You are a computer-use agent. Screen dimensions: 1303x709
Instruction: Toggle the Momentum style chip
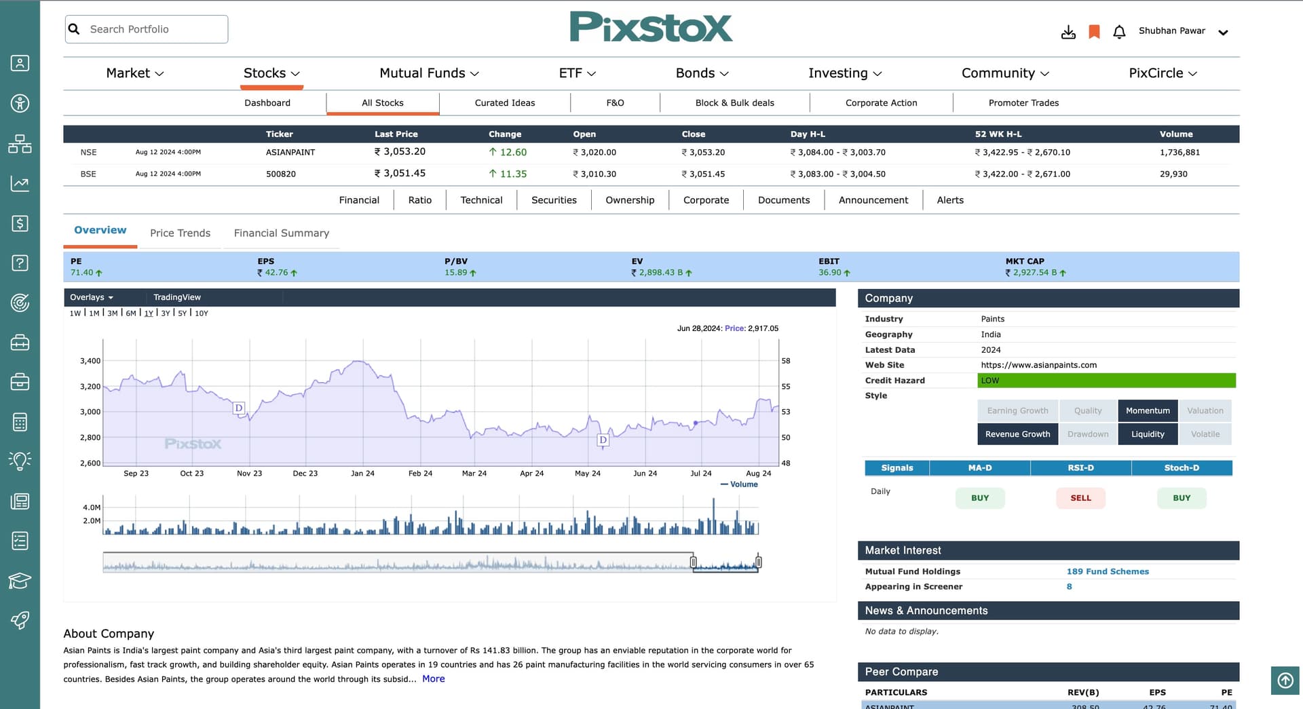tap(1148, 410)
